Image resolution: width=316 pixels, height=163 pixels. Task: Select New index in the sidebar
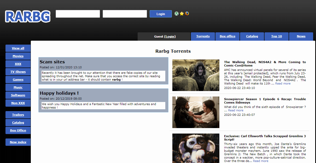pos(18,142)
